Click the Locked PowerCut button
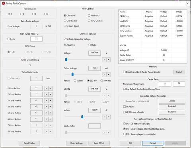 tap(172, 101)
